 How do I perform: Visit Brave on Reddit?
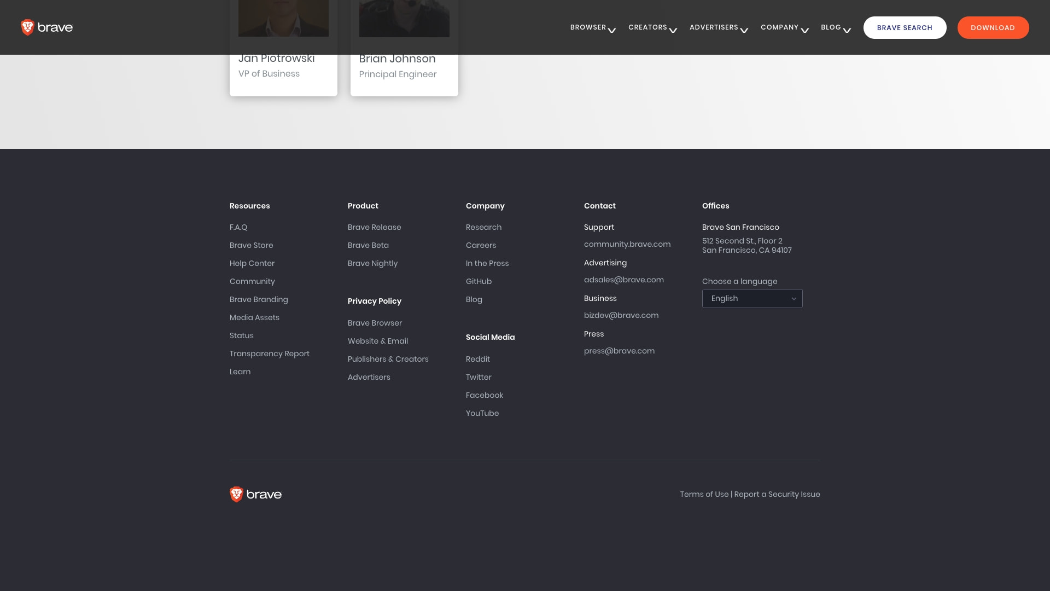tap(478, 359)
